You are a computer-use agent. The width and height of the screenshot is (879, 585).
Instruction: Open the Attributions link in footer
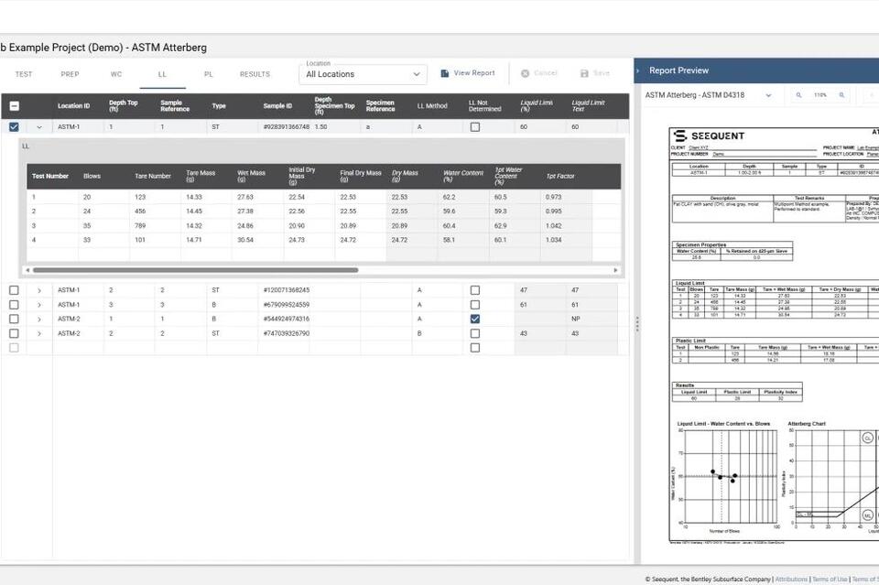click(x=791, y=580)
